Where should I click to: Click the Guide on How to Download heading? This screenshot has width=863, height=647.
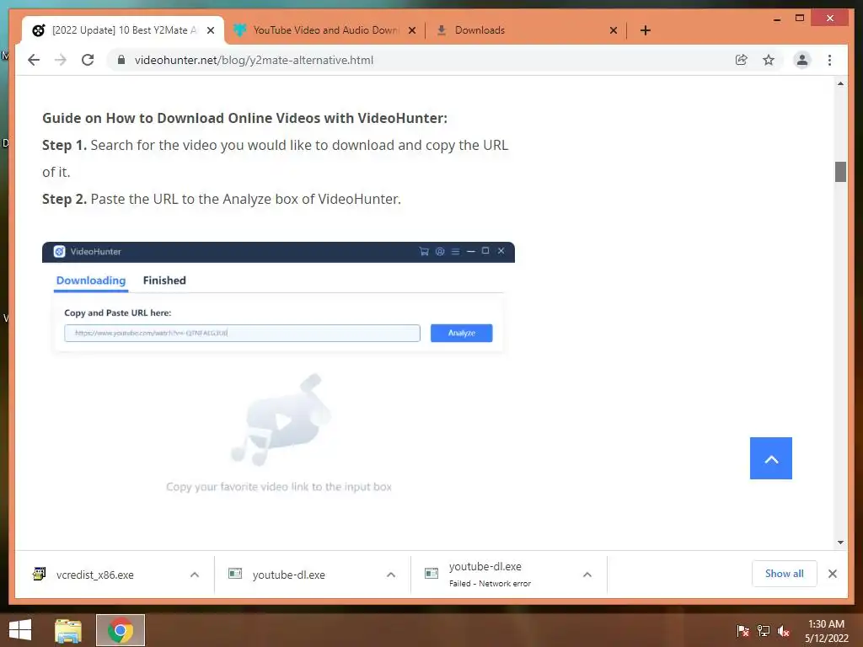tap(245, 118)
